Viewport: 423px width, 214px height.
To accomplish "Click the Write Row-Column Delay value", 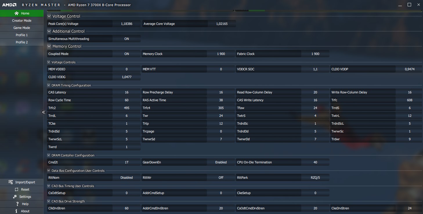I will 409,92.
